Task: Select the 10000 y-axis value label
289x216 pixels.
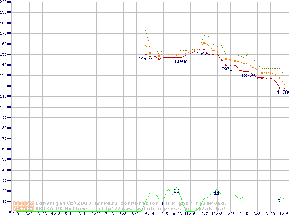Action: coord(5,107)
